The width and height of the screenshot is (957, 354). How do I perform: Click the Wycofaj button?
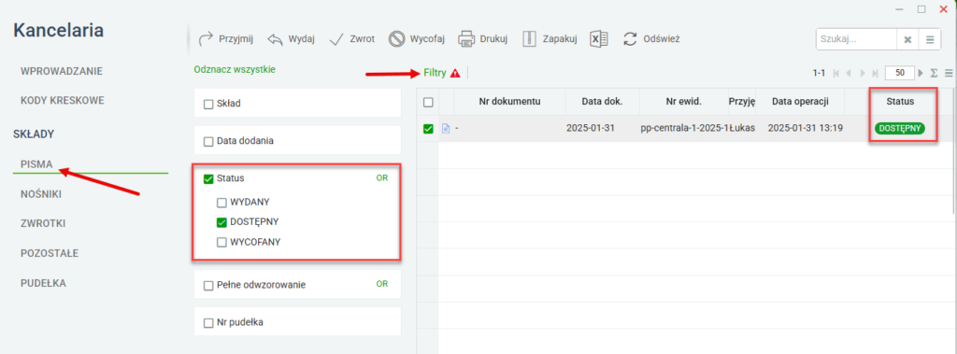[x=417, y=39]
